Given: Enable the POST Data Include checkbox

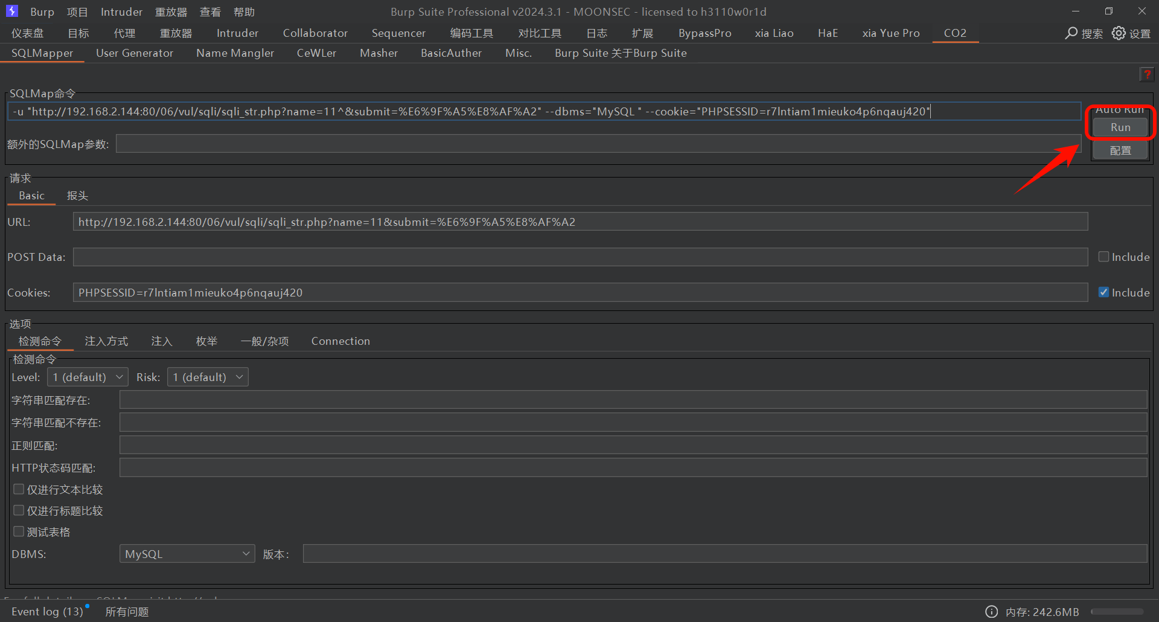Looking at the screenshot, I should point(1103,257).
